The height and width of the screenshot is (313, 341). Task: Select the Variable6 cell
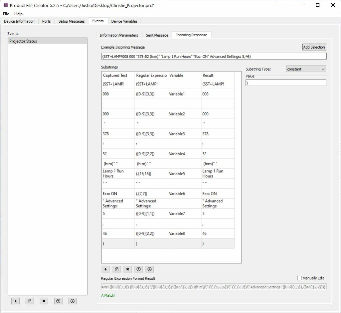point(184,193)
